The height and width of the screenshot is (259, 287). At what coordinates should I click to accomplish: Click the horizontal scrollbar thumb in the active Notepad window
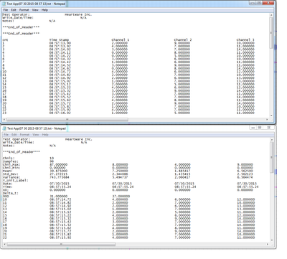(67, 119)
